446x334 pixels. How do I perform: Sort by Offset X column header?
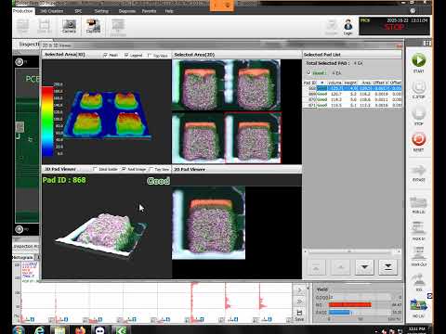pyautogui.click(x=381, y=83)
